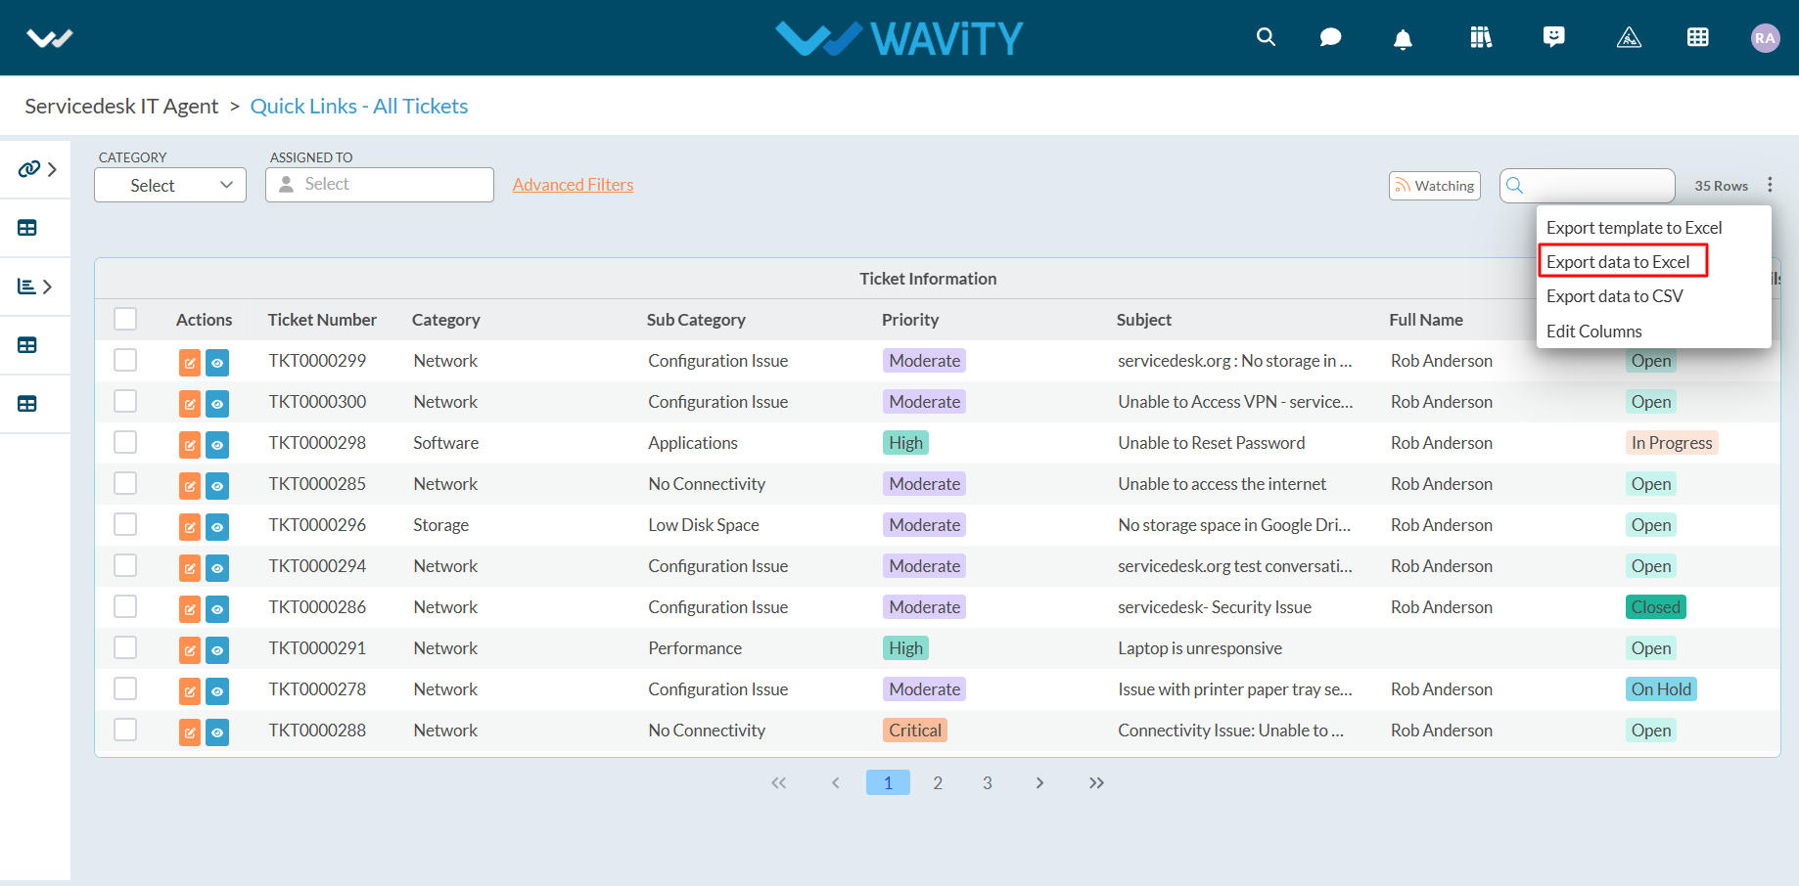This screenshot has height=886, width=1799.
Task: Open the apps grid icon in header
Action: pos(1698,37)
